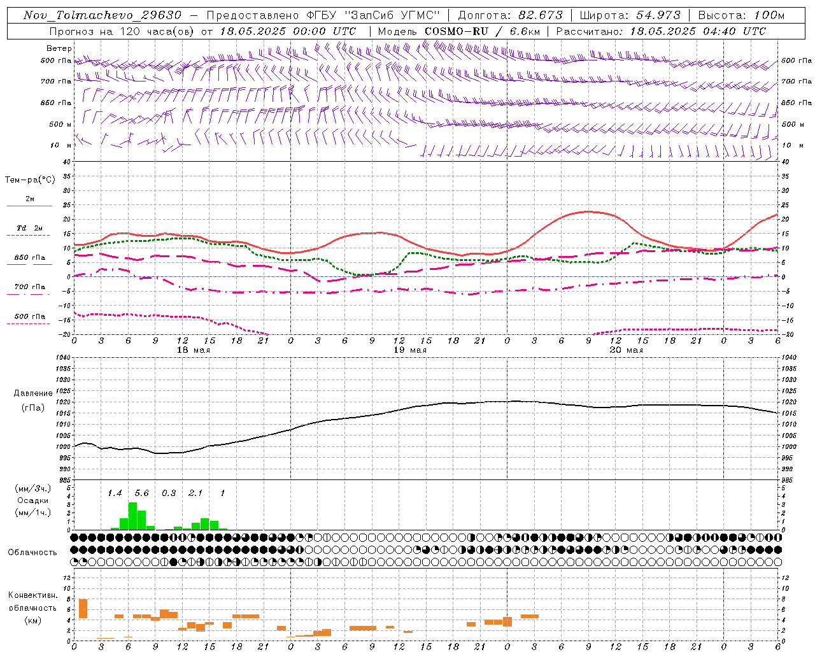Select the Конвективн. convective cloud label

point(32,595)
